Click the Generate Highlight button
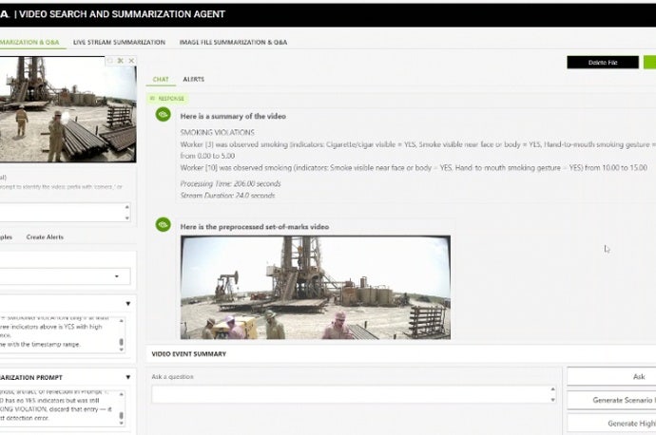 tap(611, 423)
